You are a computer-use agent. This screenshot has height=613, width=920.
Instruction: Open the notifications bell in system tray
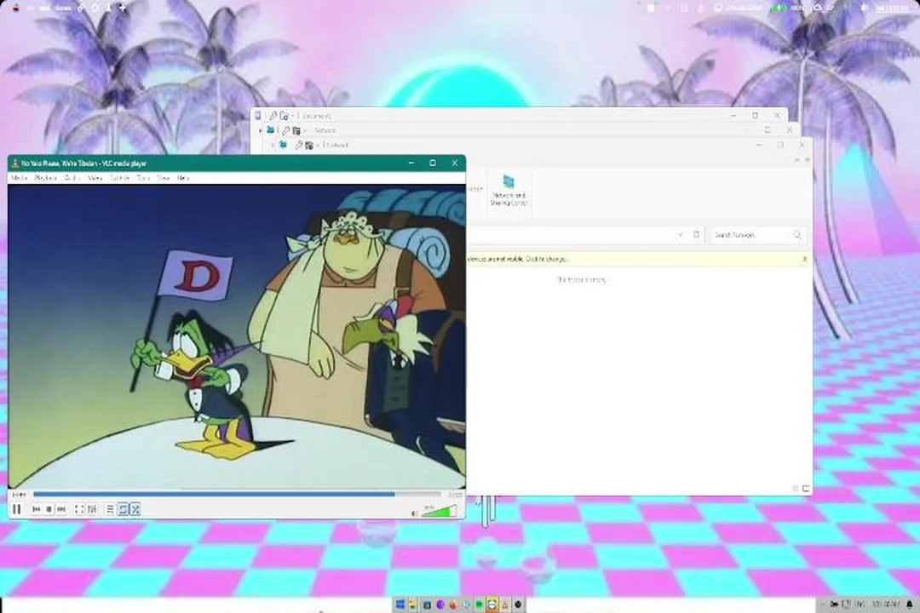[910, 604]
